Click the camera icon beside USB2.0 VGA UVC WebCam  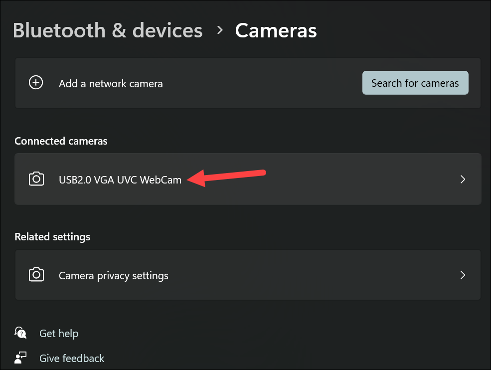coord(36,179)
